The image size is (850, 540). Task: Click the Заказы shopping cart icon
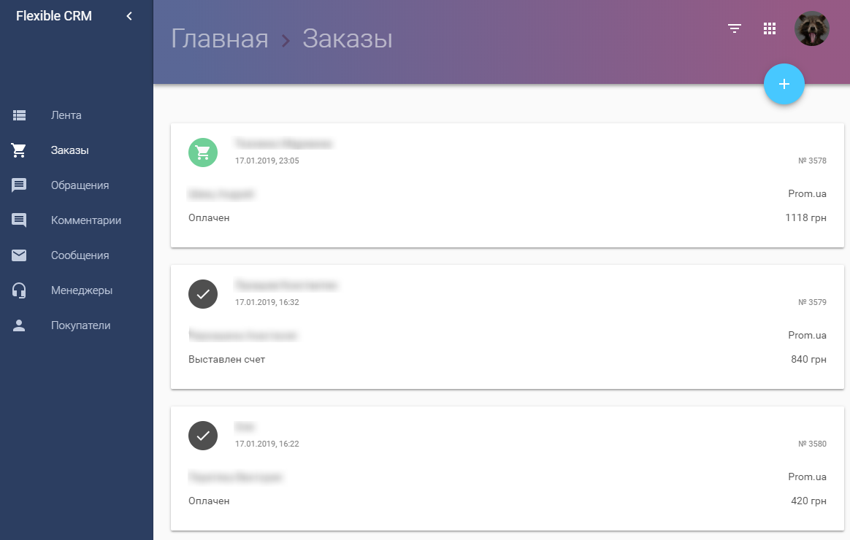click(19, 150)
